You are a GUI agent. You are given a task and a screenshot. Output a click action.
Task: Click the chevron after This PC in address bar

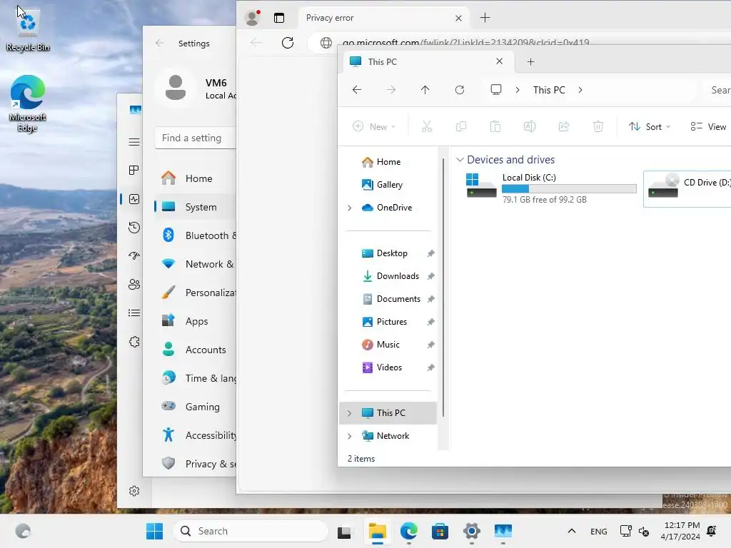[x=580, y=90]
